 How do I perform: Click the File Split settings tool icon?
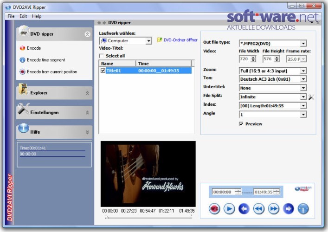pyautogui.click(x=311, y=97)
